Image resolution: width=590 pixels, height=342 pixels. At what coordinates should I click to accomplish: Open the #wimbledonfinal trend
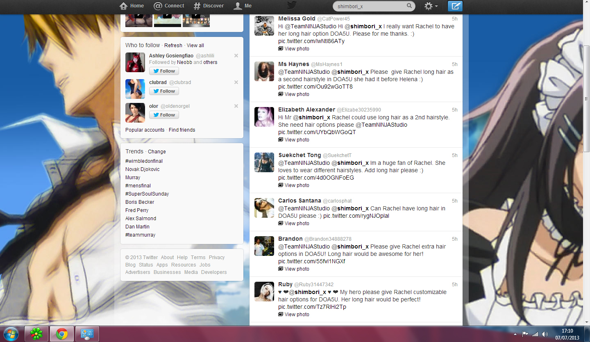(144, 161)
